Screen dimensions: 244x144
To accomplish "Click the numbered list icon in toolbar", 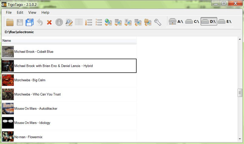I will click(98, 22).
